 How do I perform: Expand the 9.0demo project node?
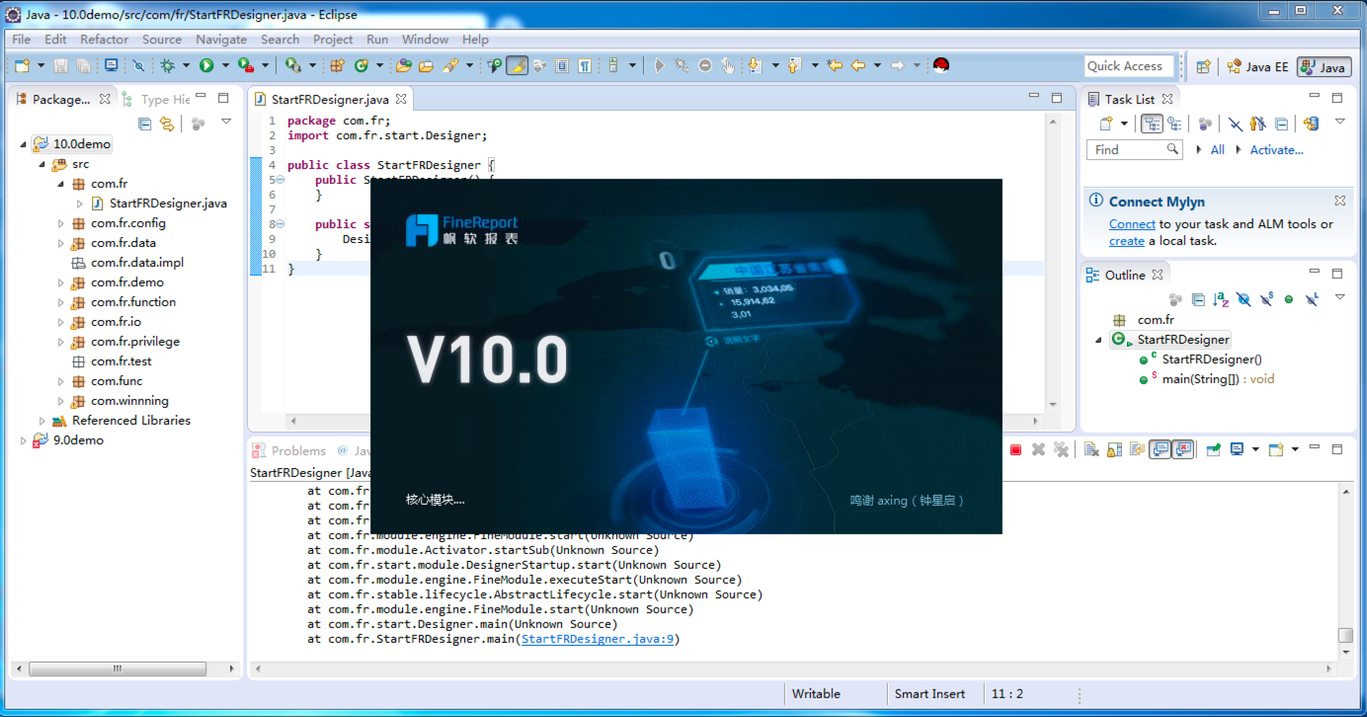pyautogui.click(x=24, y=440)
